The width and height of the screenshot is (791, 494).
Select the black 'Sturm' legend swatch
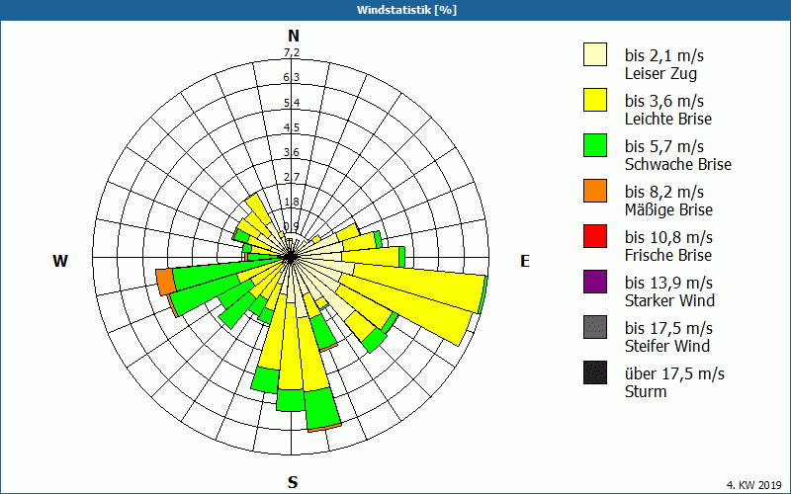tap(595, 372)
